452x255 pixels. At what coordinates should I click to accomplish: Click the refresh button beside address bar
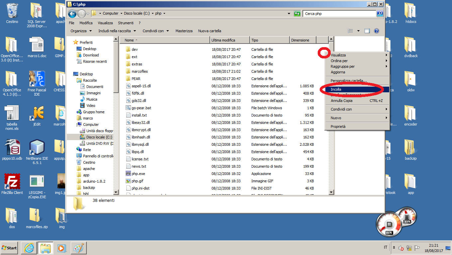point(297,14)
